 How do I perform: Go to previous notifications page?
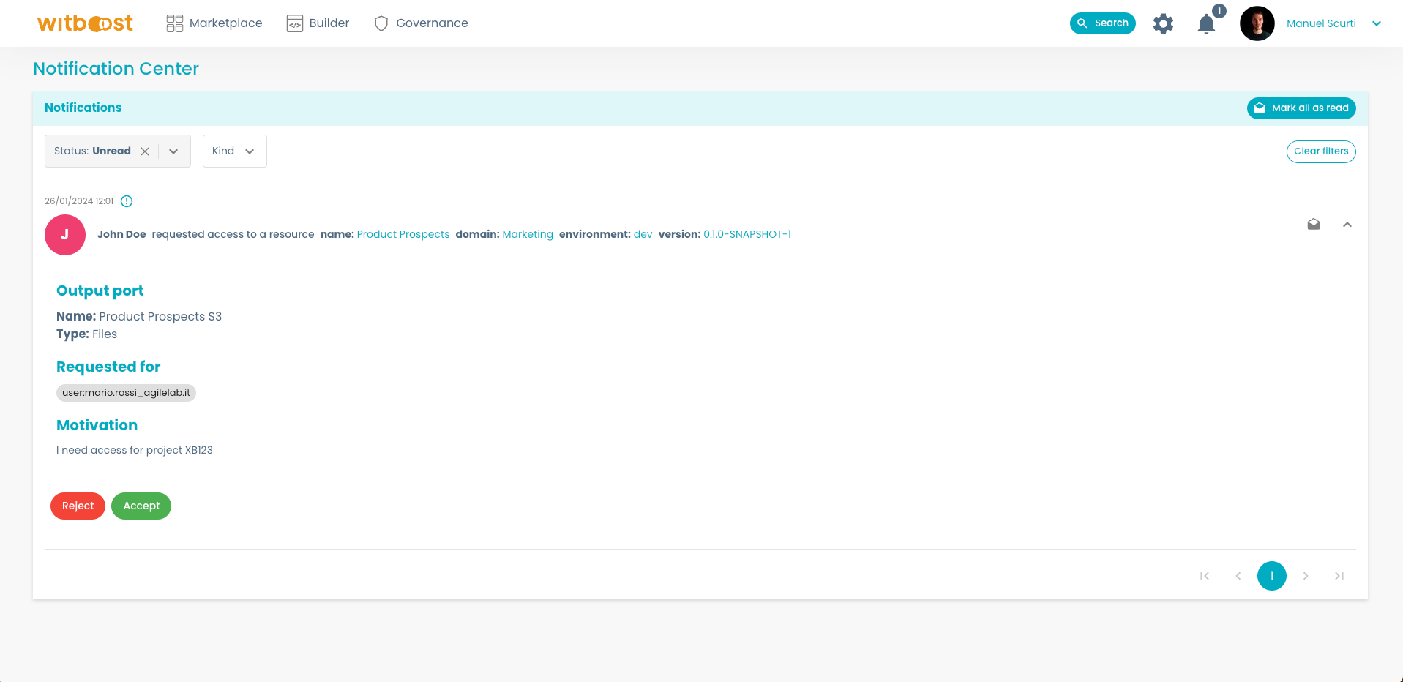tap(1238, 576)
